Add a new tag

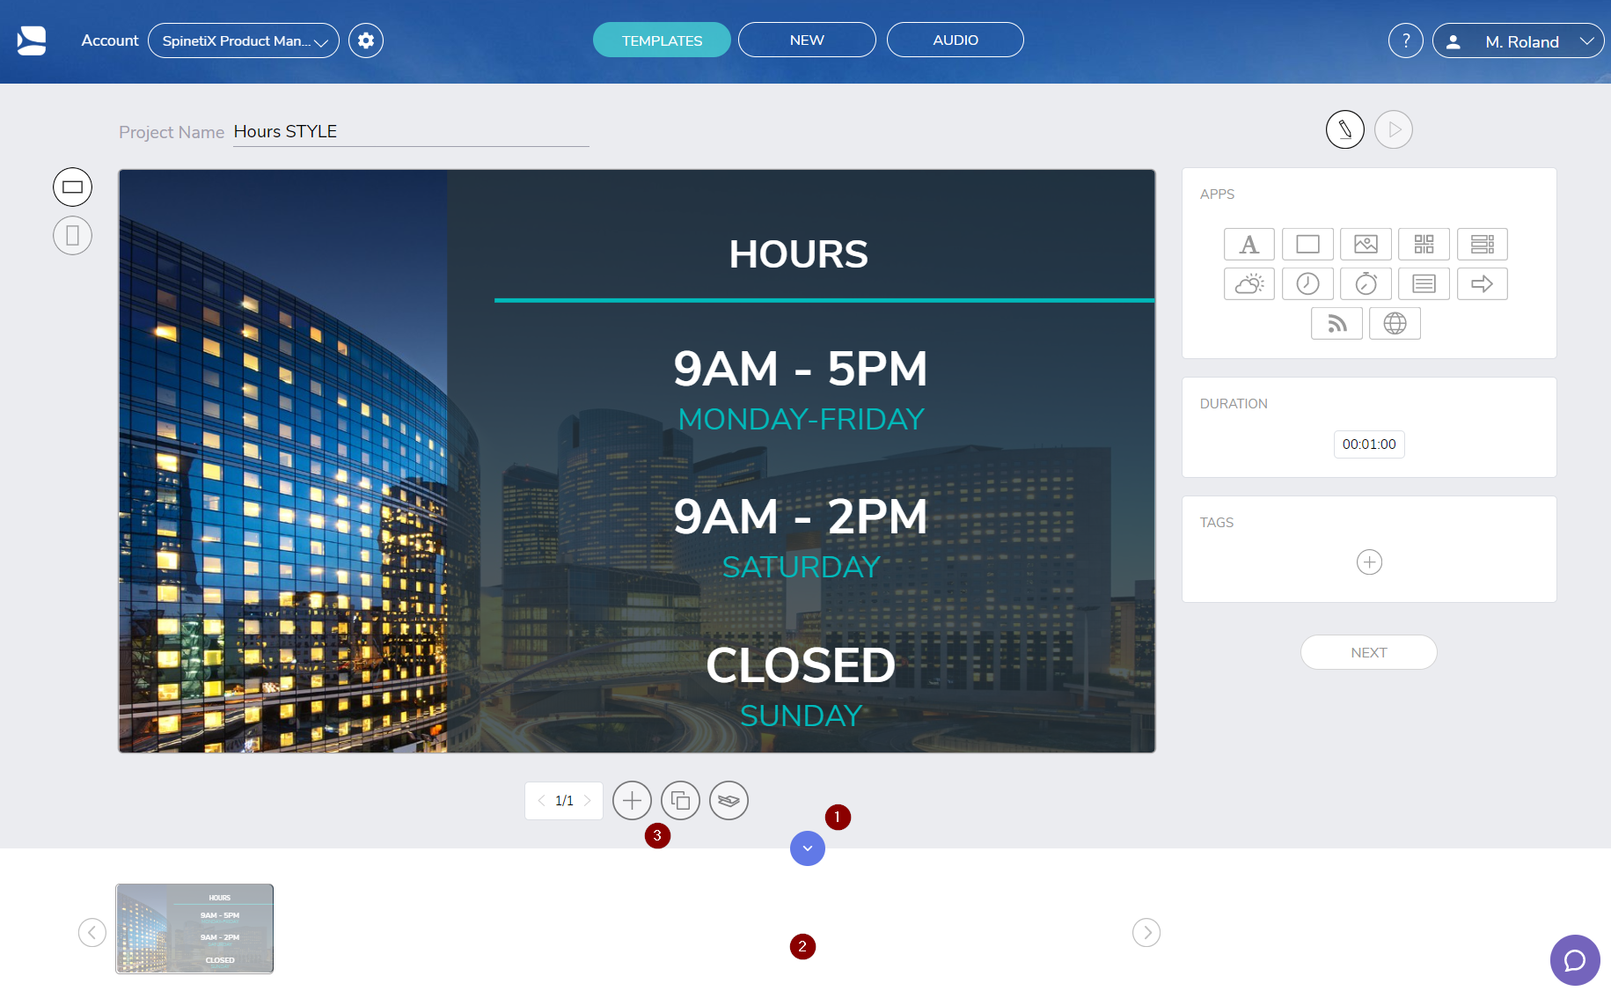1369,562
